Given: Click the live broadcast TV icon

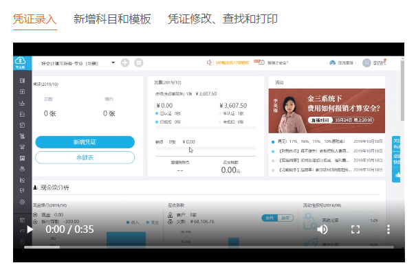Looking at the screenshot, I should tap(259, 62).
